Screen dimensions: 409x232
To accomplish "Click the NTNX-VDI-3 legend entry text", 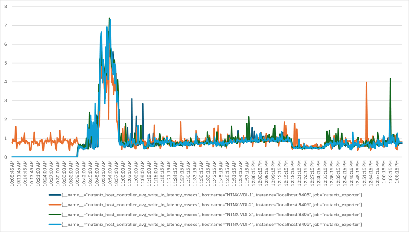I will coord(212,215).
